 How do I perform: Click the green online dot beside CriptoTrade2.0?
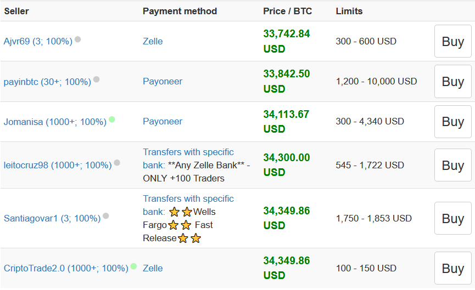[x=133, y=266]
